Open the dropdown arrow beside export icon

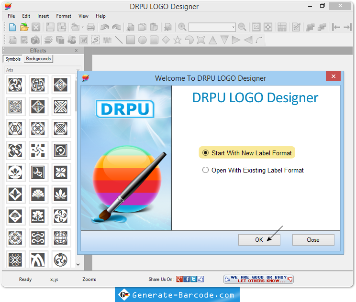pos(83,27)
